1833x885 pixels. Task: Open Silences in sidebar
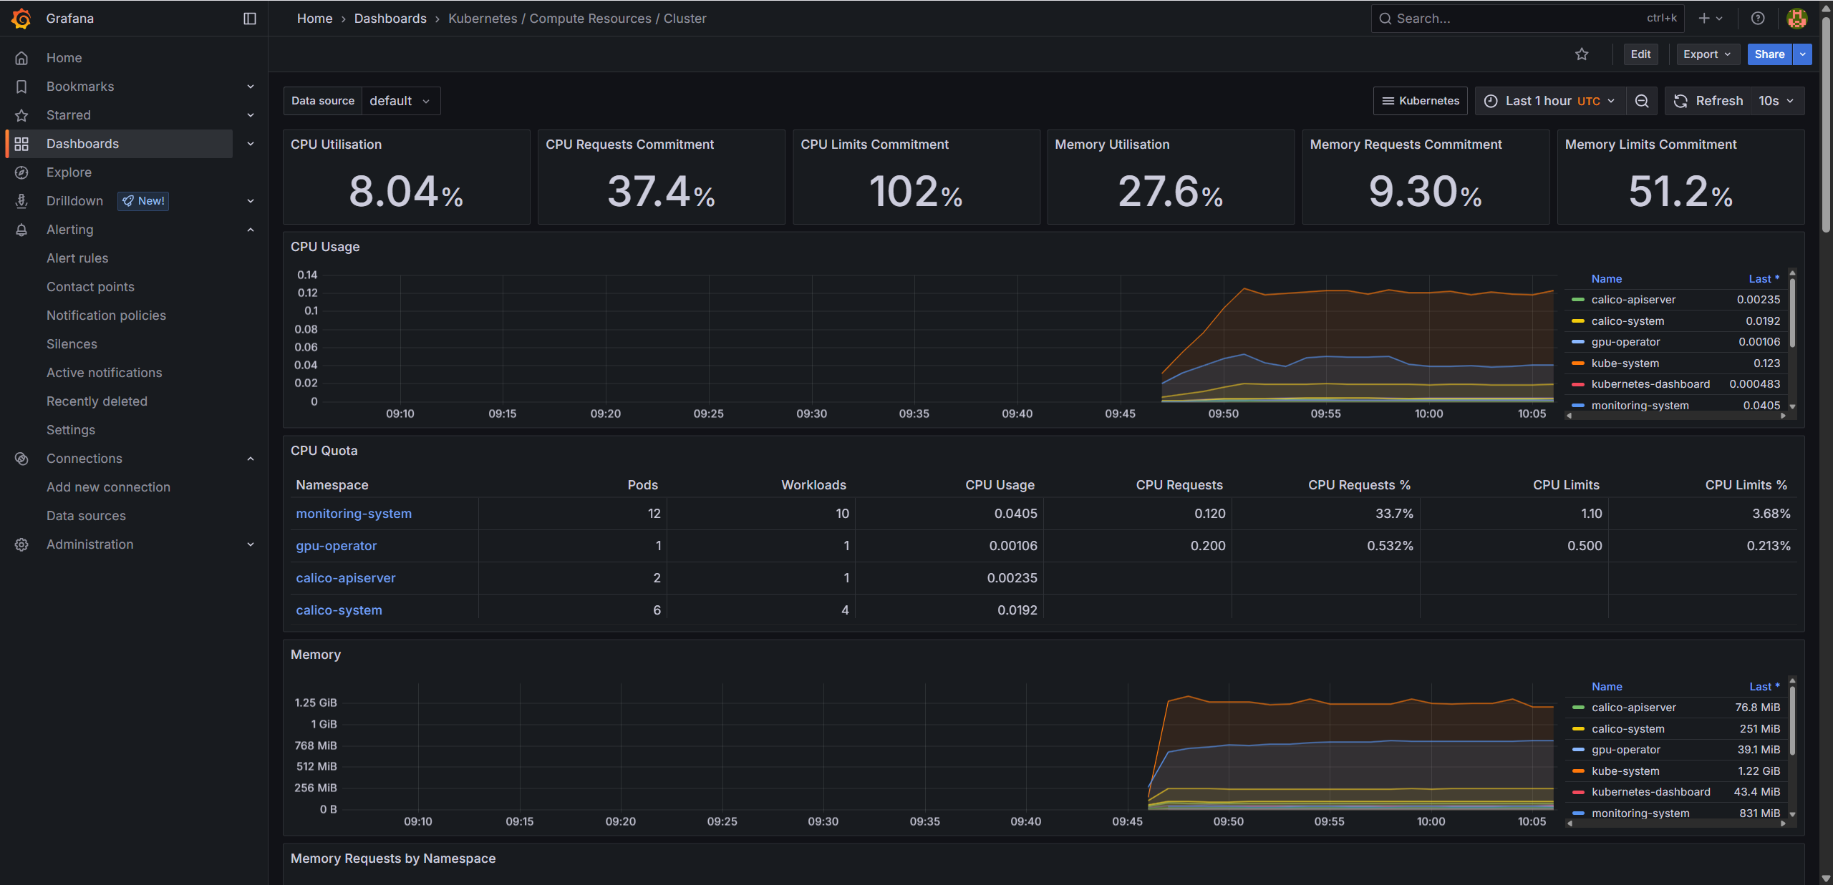[72, 344]
